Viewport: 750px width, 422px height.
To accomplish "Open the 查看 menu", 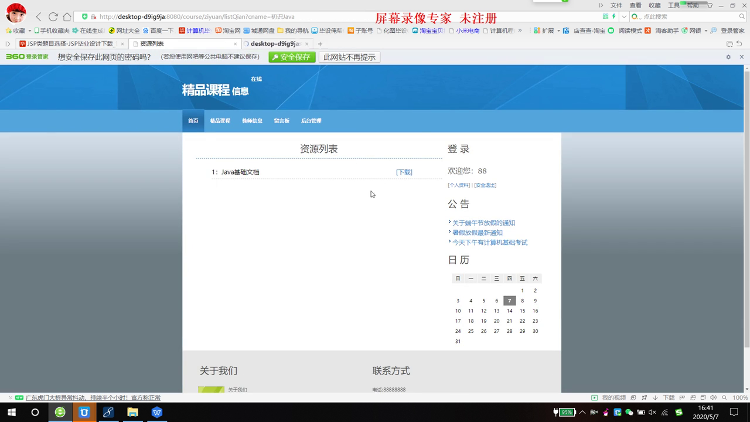I will 635,5.
